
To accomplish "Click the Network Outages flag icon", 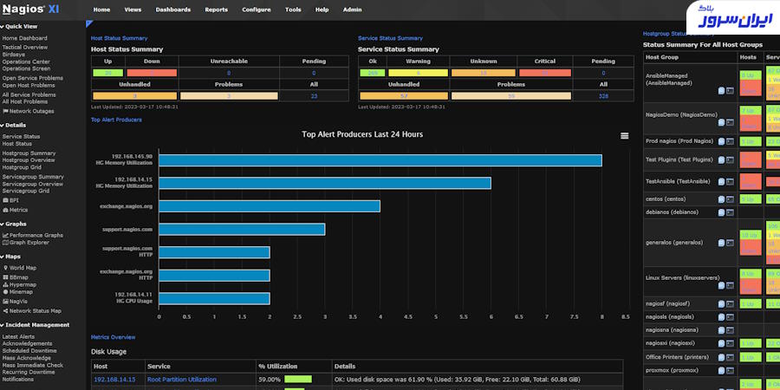I will (x=5, y=112).
